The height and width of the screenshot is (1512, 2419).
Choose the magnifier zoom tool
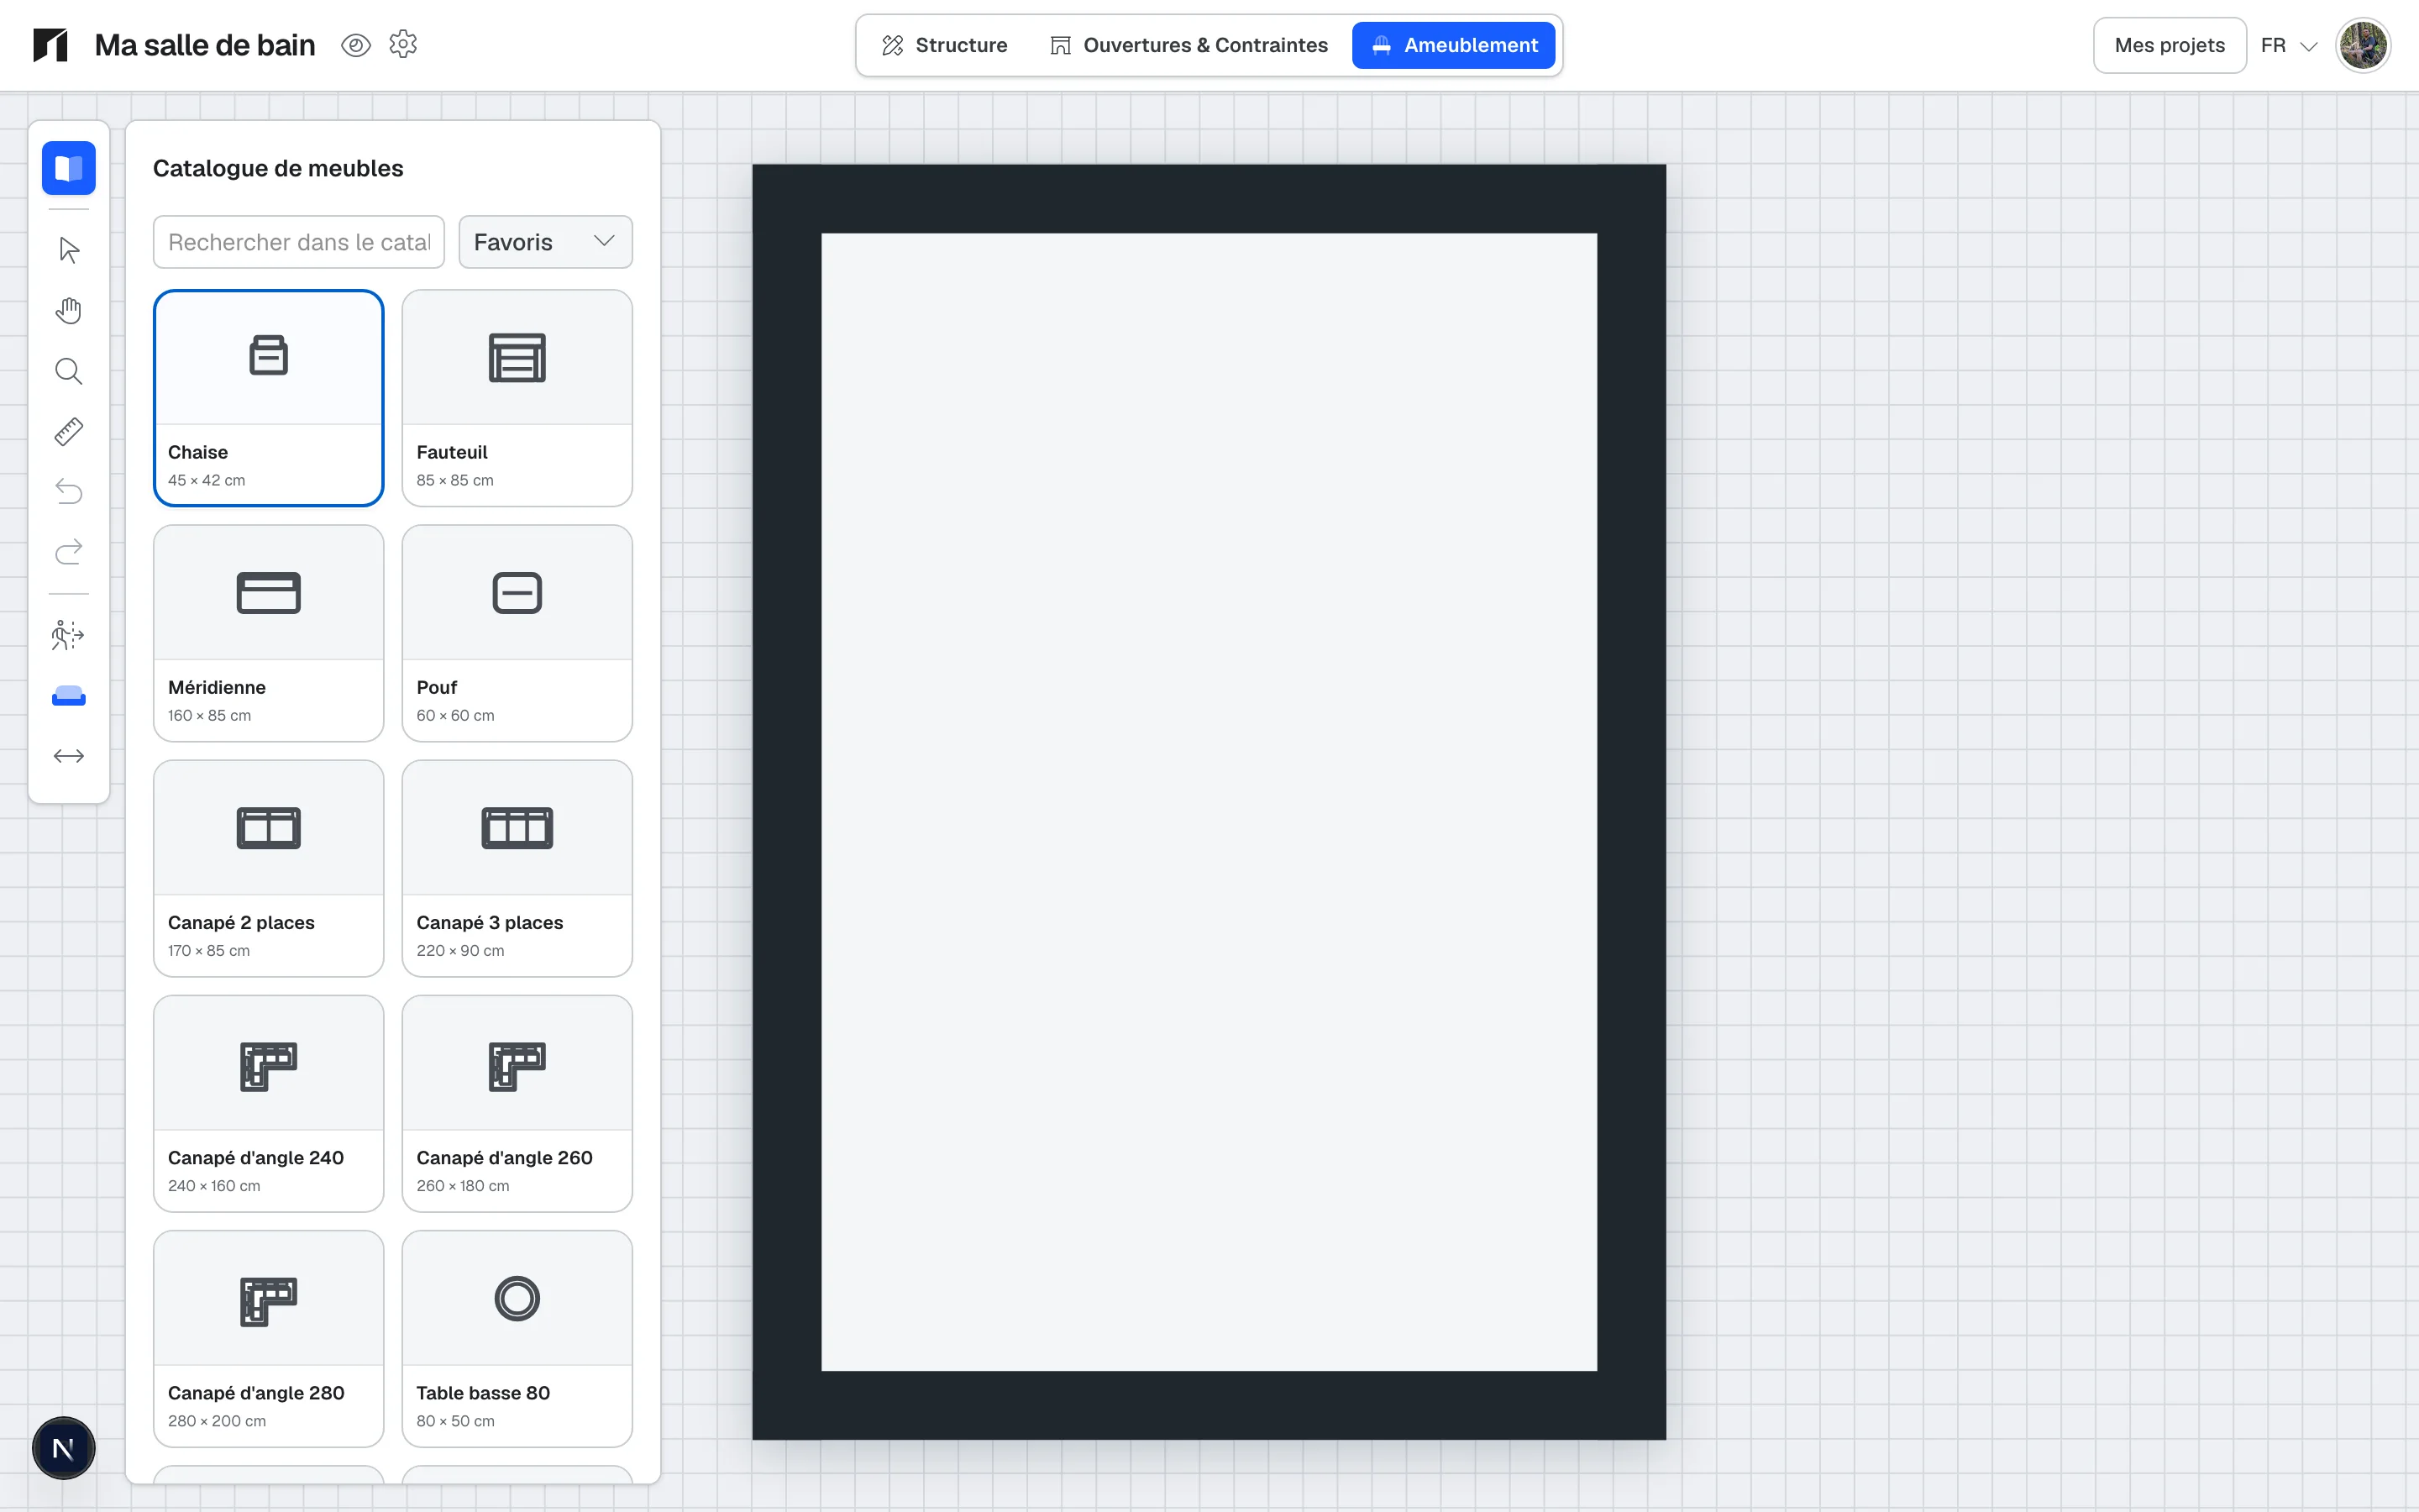(x=68, y=372)
